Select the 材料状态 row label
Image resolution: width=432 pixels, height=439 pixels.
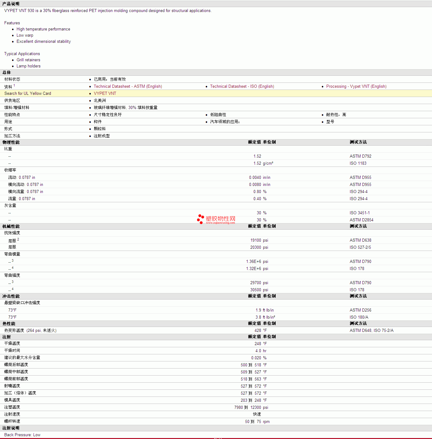[x=12, y=79]
